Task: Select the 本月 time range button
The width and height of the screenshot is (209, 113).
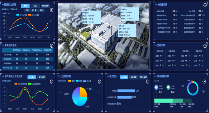Action: (41, 10)
